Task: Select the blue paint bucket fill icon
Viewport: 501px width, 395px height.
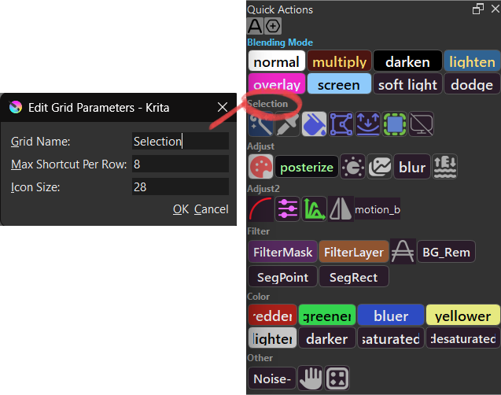Action: click(314, 124)
